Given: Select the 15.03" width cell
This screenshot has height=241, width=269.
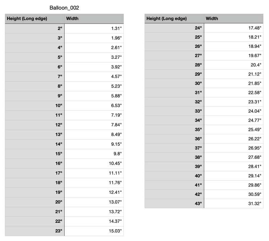Looking at the screenshot, I should pyautogui.click(x=94, y=231).
